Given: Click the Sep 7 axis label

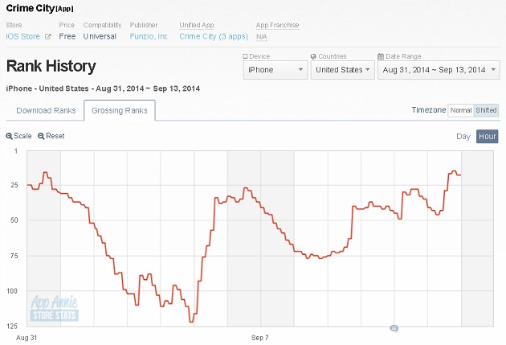Looking at the screenshot, I should click(259, 338).
